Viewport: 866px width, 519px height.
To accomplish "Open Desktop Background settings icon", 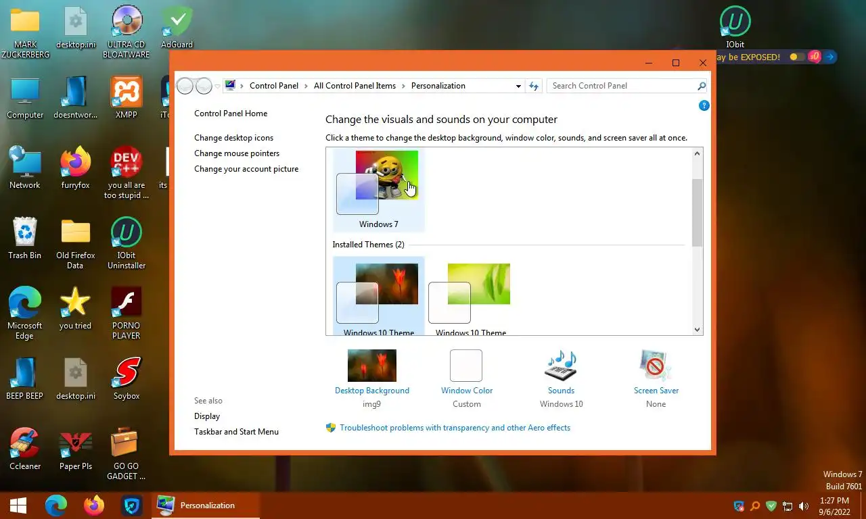I will [371, 366].
